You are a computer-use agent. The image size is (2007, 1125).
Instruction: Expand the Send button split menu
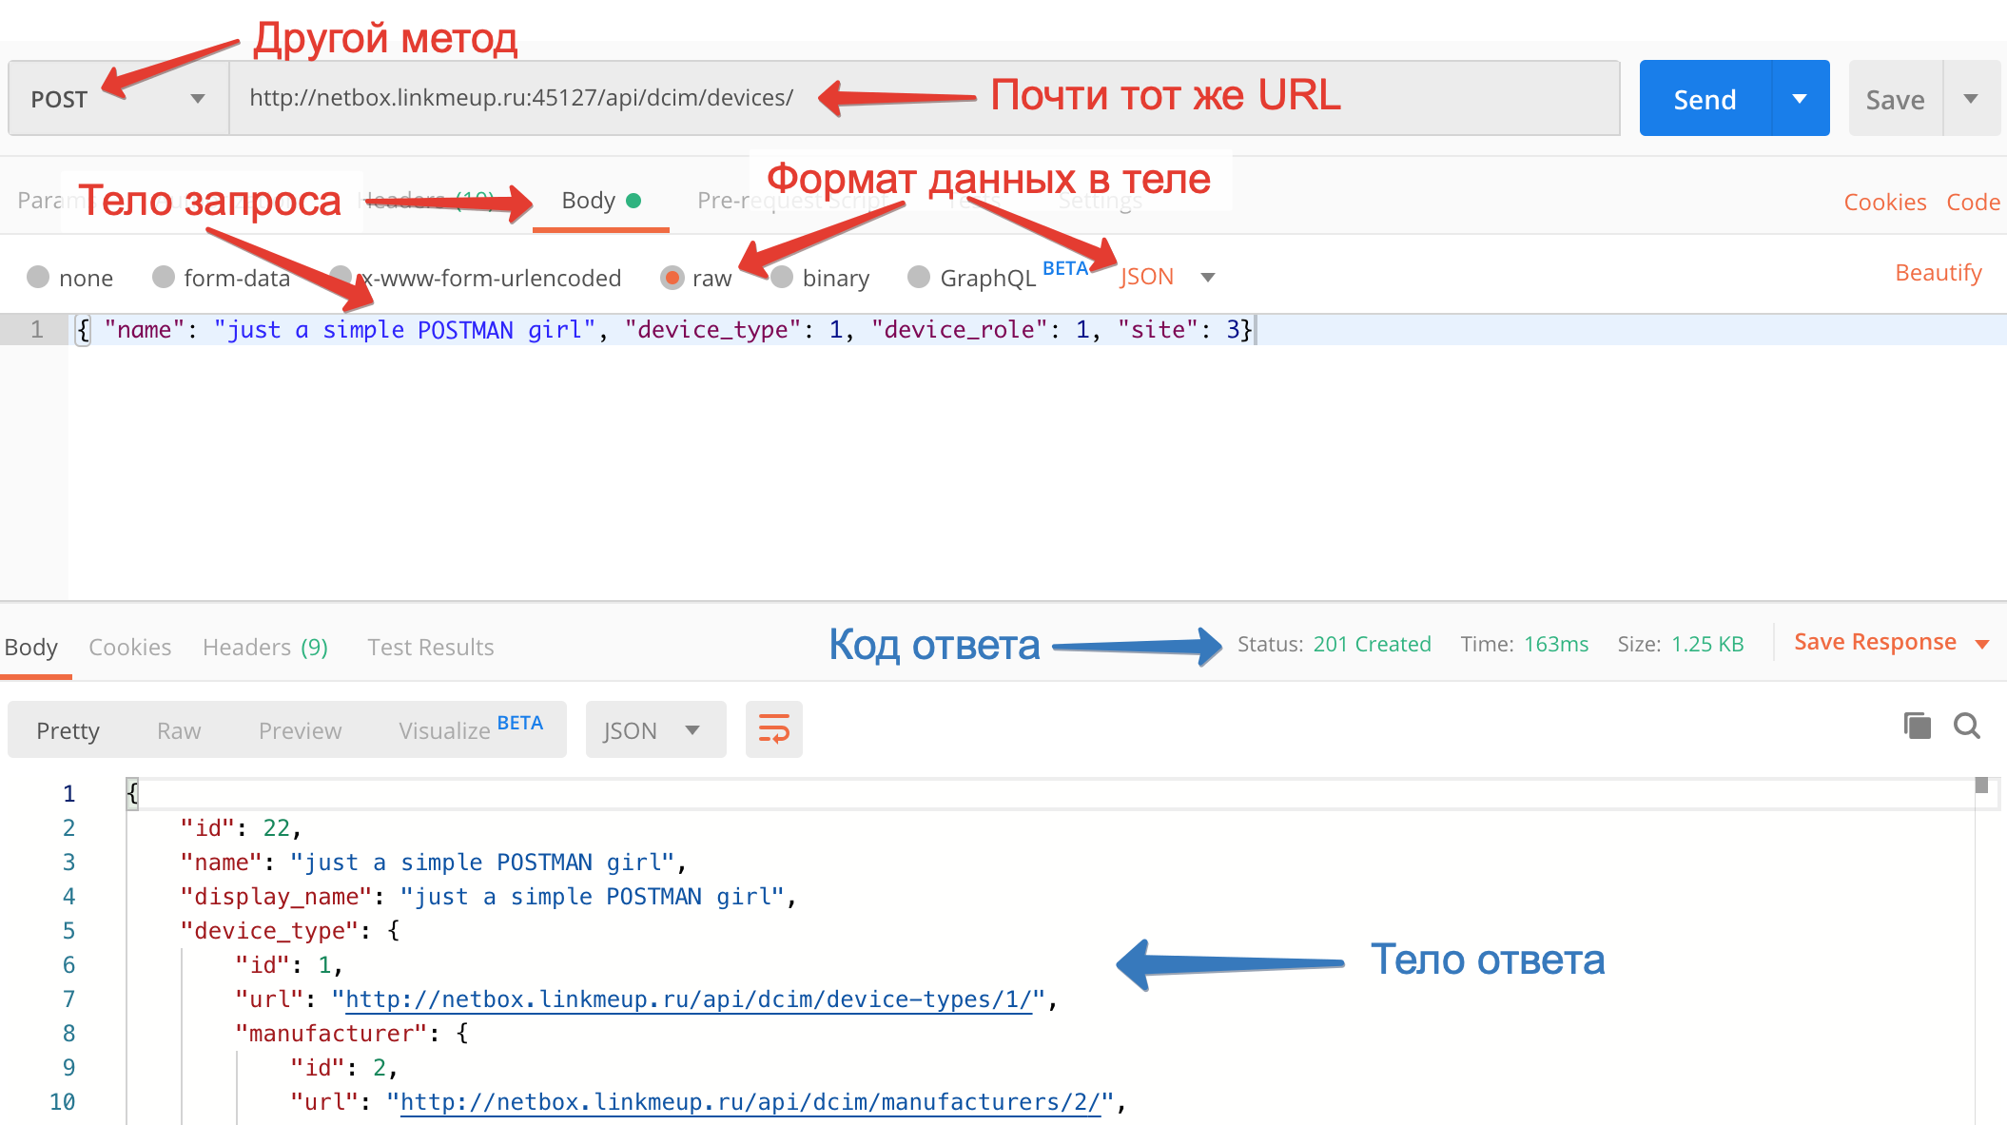tap(1800, 97)
